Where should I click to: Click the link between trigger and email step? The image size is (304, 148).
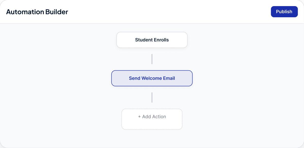tap(152, 59)
